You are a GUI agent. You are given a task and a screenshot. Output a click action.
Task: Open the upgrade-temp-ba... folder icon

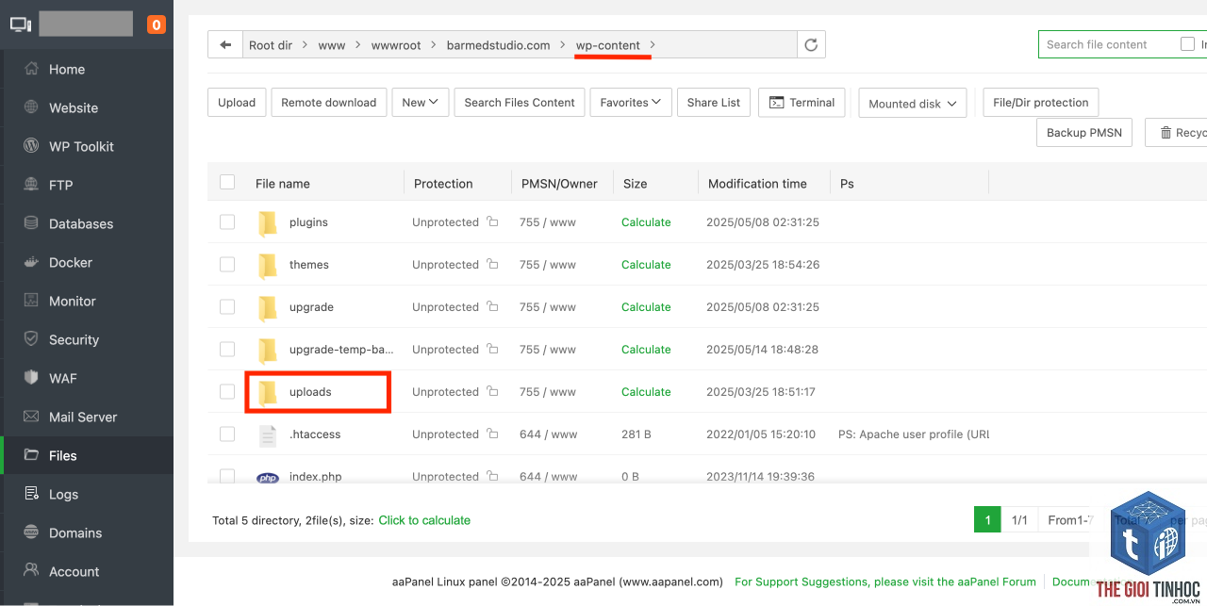pyautogui.click(x=268, y=350)
